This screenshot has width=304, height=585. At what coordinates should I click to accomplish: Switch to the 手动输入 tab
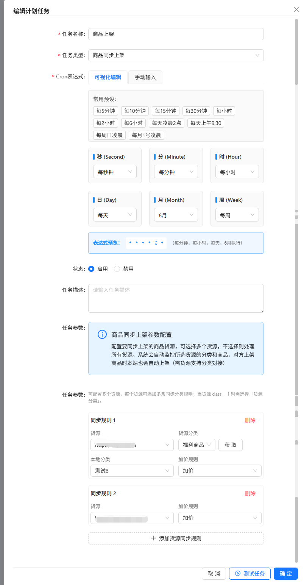coord(145,77)
